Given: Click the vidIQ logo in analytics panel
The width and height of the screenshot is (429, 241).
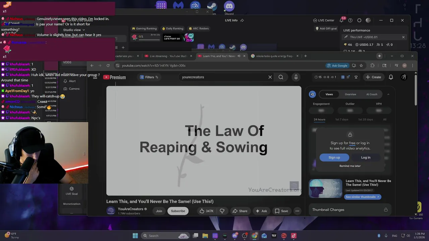Looking at the screenshot, I should coord(312,94).
